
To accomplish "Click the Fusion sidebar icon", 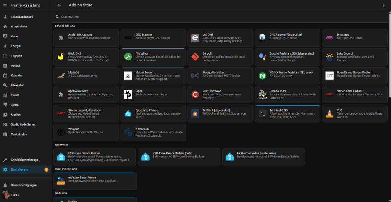I will pos(5,95).
